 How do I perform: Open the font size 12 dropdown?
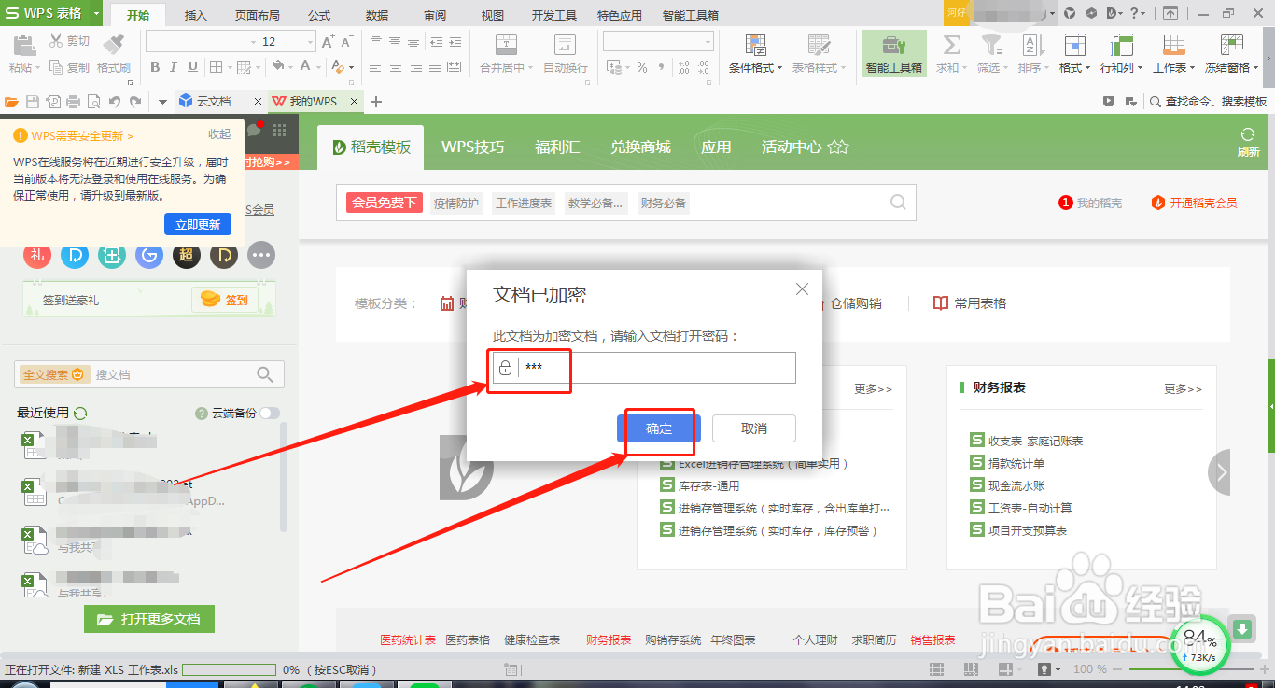tap(310, 42)
